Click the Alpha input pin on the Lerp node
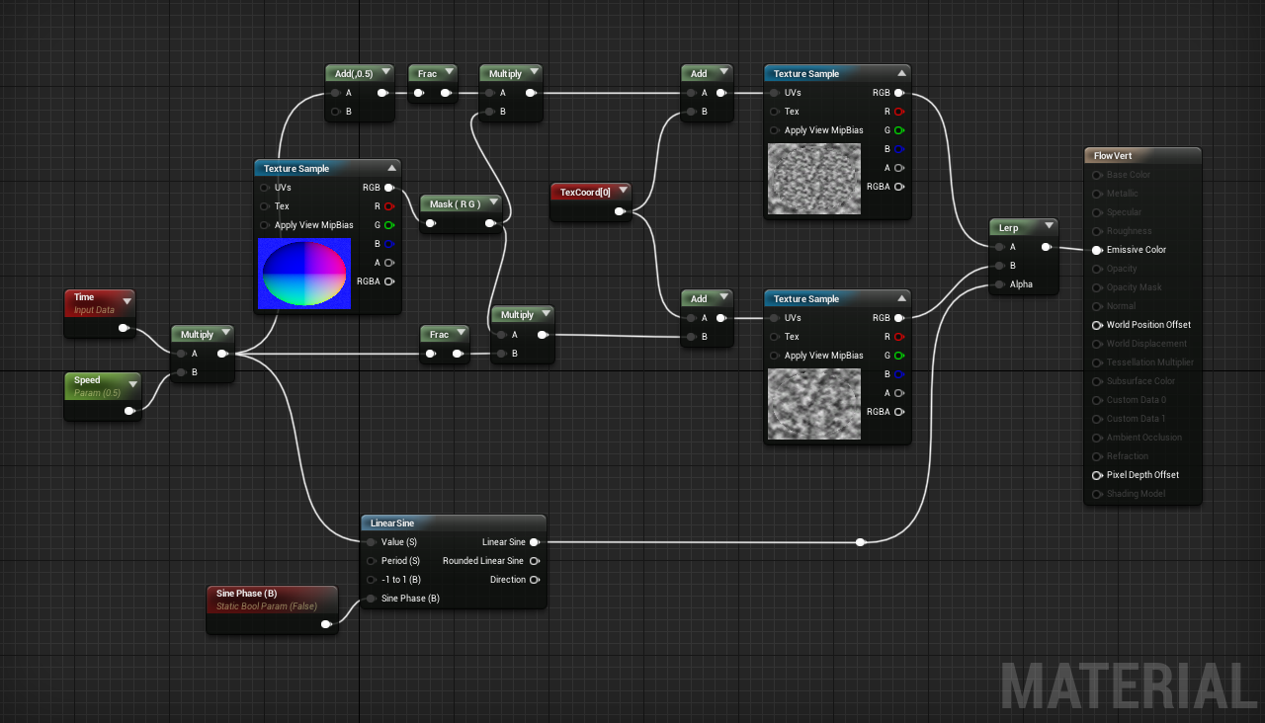This screenshot has height=723, width=1265. coord(999,283)
